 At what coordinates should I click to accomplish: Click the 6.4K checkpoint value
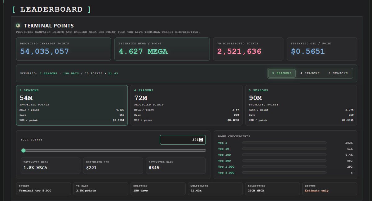coord(349,155)
